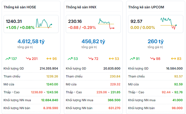Click UPCOM low value 92.44
Viewport: 186px width, 114px height.
[166, 92]
